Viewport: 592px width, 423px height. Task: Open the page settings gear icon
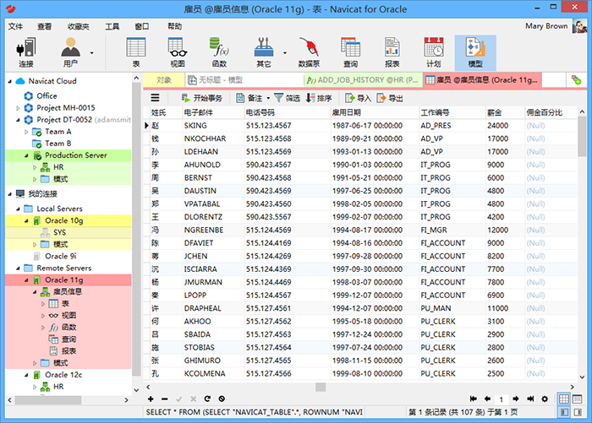(545, 399)
